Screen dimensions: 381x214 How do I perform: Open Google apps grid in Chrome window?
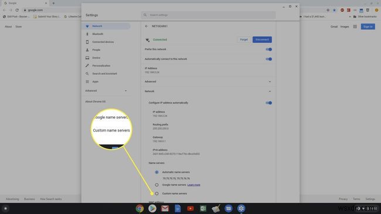[x=355, y=26]
